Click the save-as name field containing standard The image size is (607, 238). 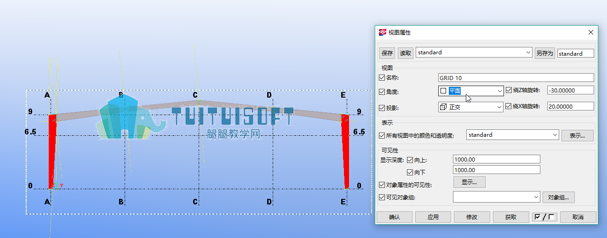click(576, 53)
